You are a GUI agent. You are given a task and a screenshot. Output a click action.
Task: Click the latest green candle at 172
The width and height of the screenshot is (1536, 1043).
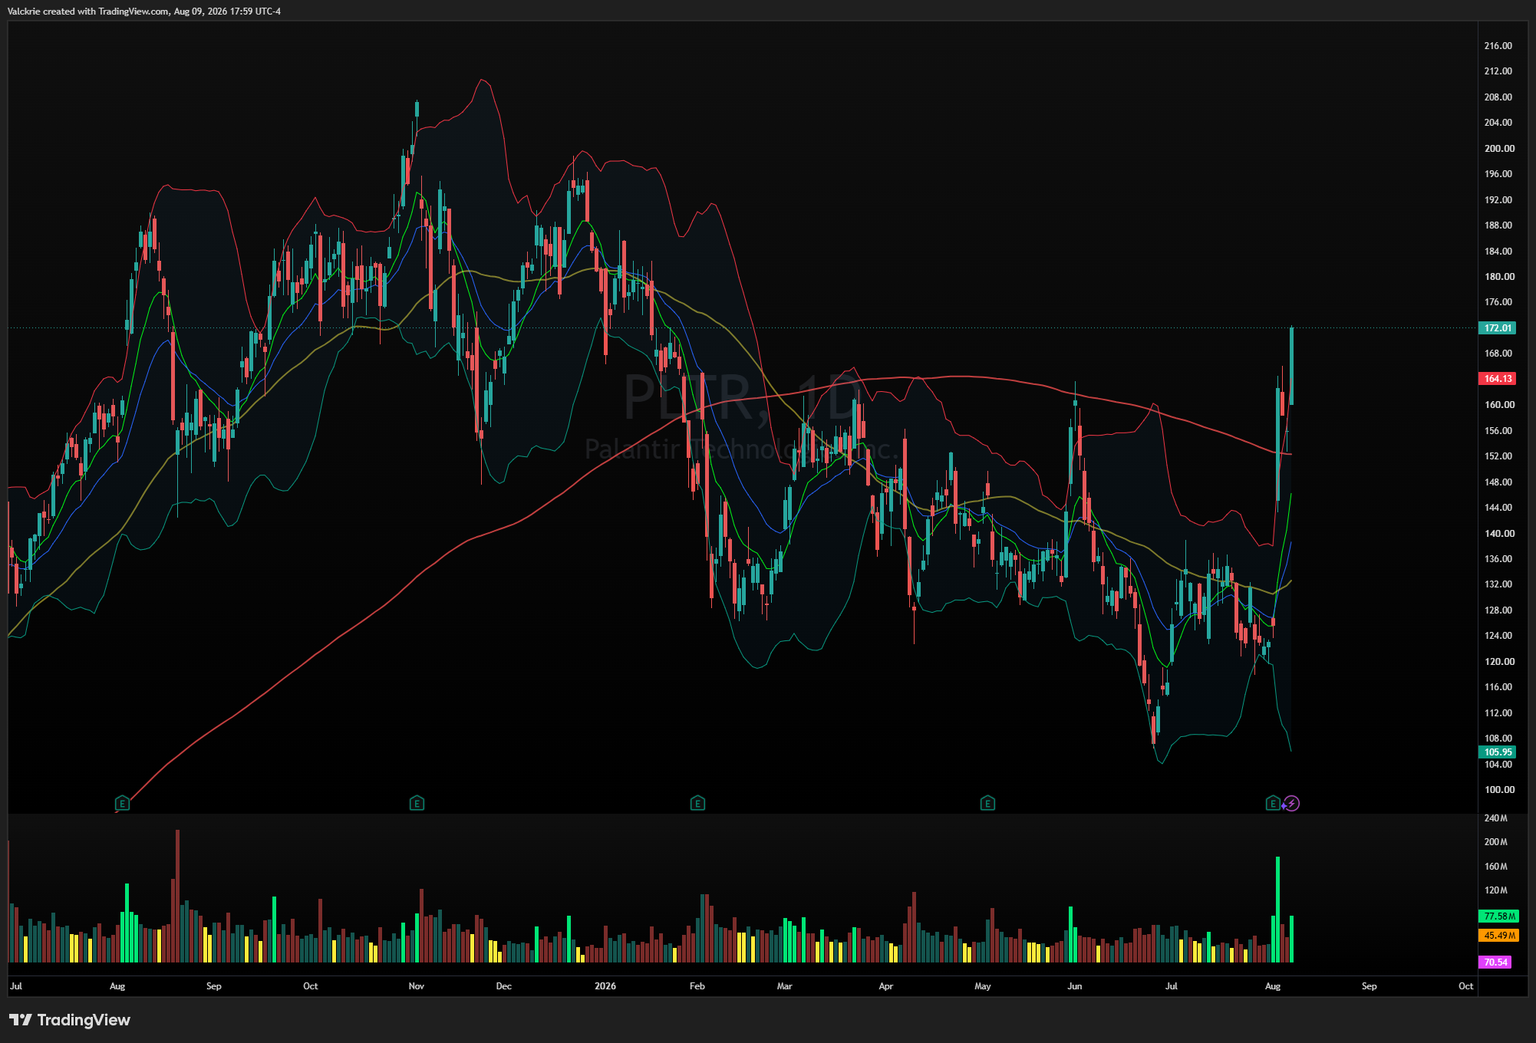pyautogui.click(x=1292, y=366)
